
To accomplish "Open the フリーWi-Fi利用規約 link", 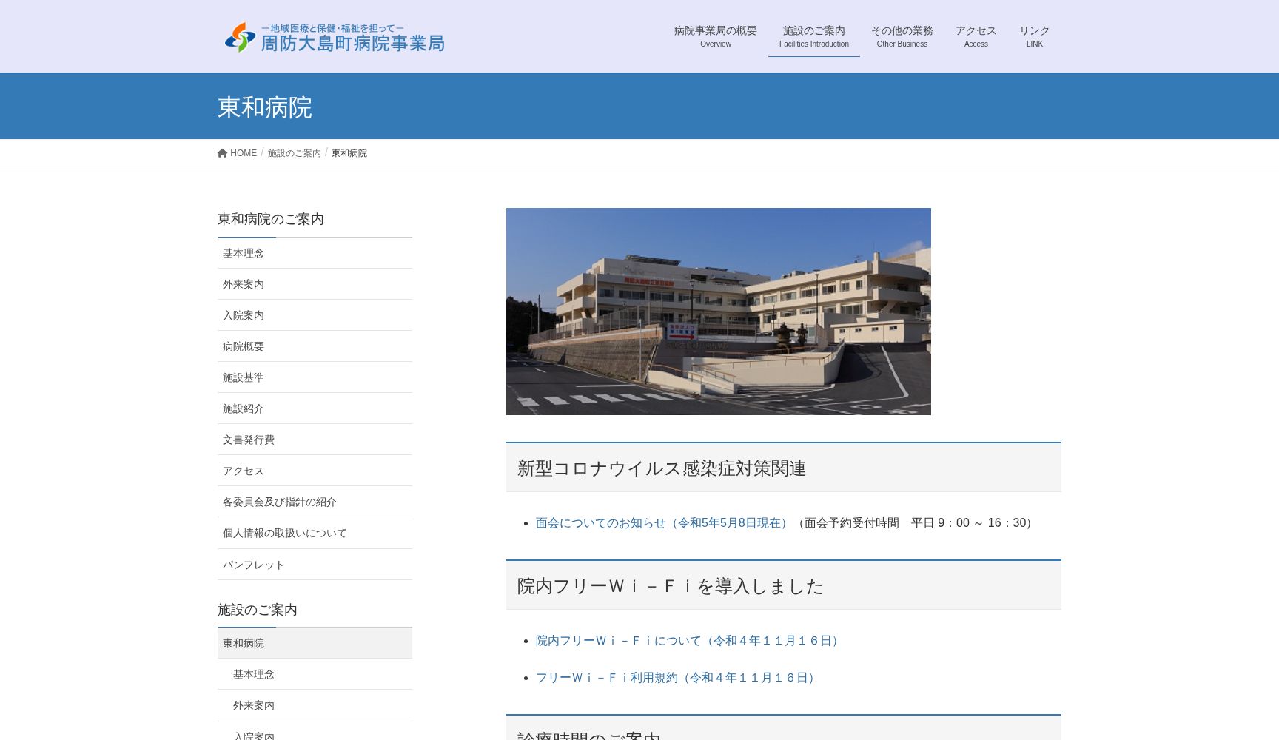I will [x=674, y=677].
